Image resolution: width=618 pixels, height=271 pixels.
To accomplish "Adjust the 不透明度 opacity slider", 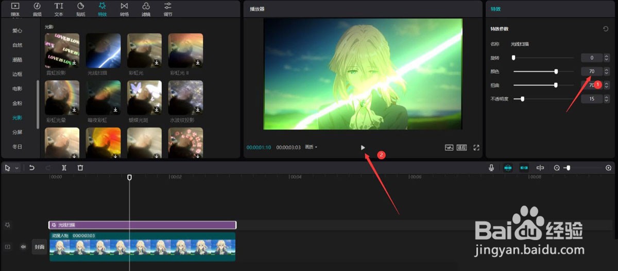I will (543, 99).
